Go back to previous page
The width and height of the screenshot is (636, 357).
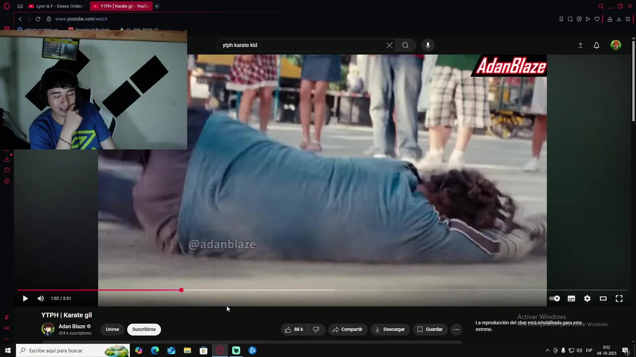[x=20, y=19]
